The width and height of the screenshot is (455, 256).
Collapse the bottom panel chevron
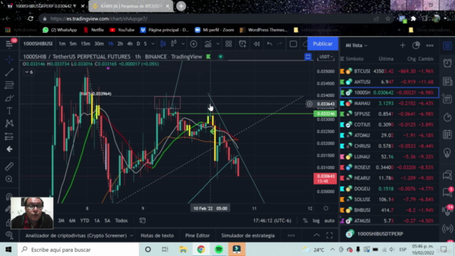point(316,235)
